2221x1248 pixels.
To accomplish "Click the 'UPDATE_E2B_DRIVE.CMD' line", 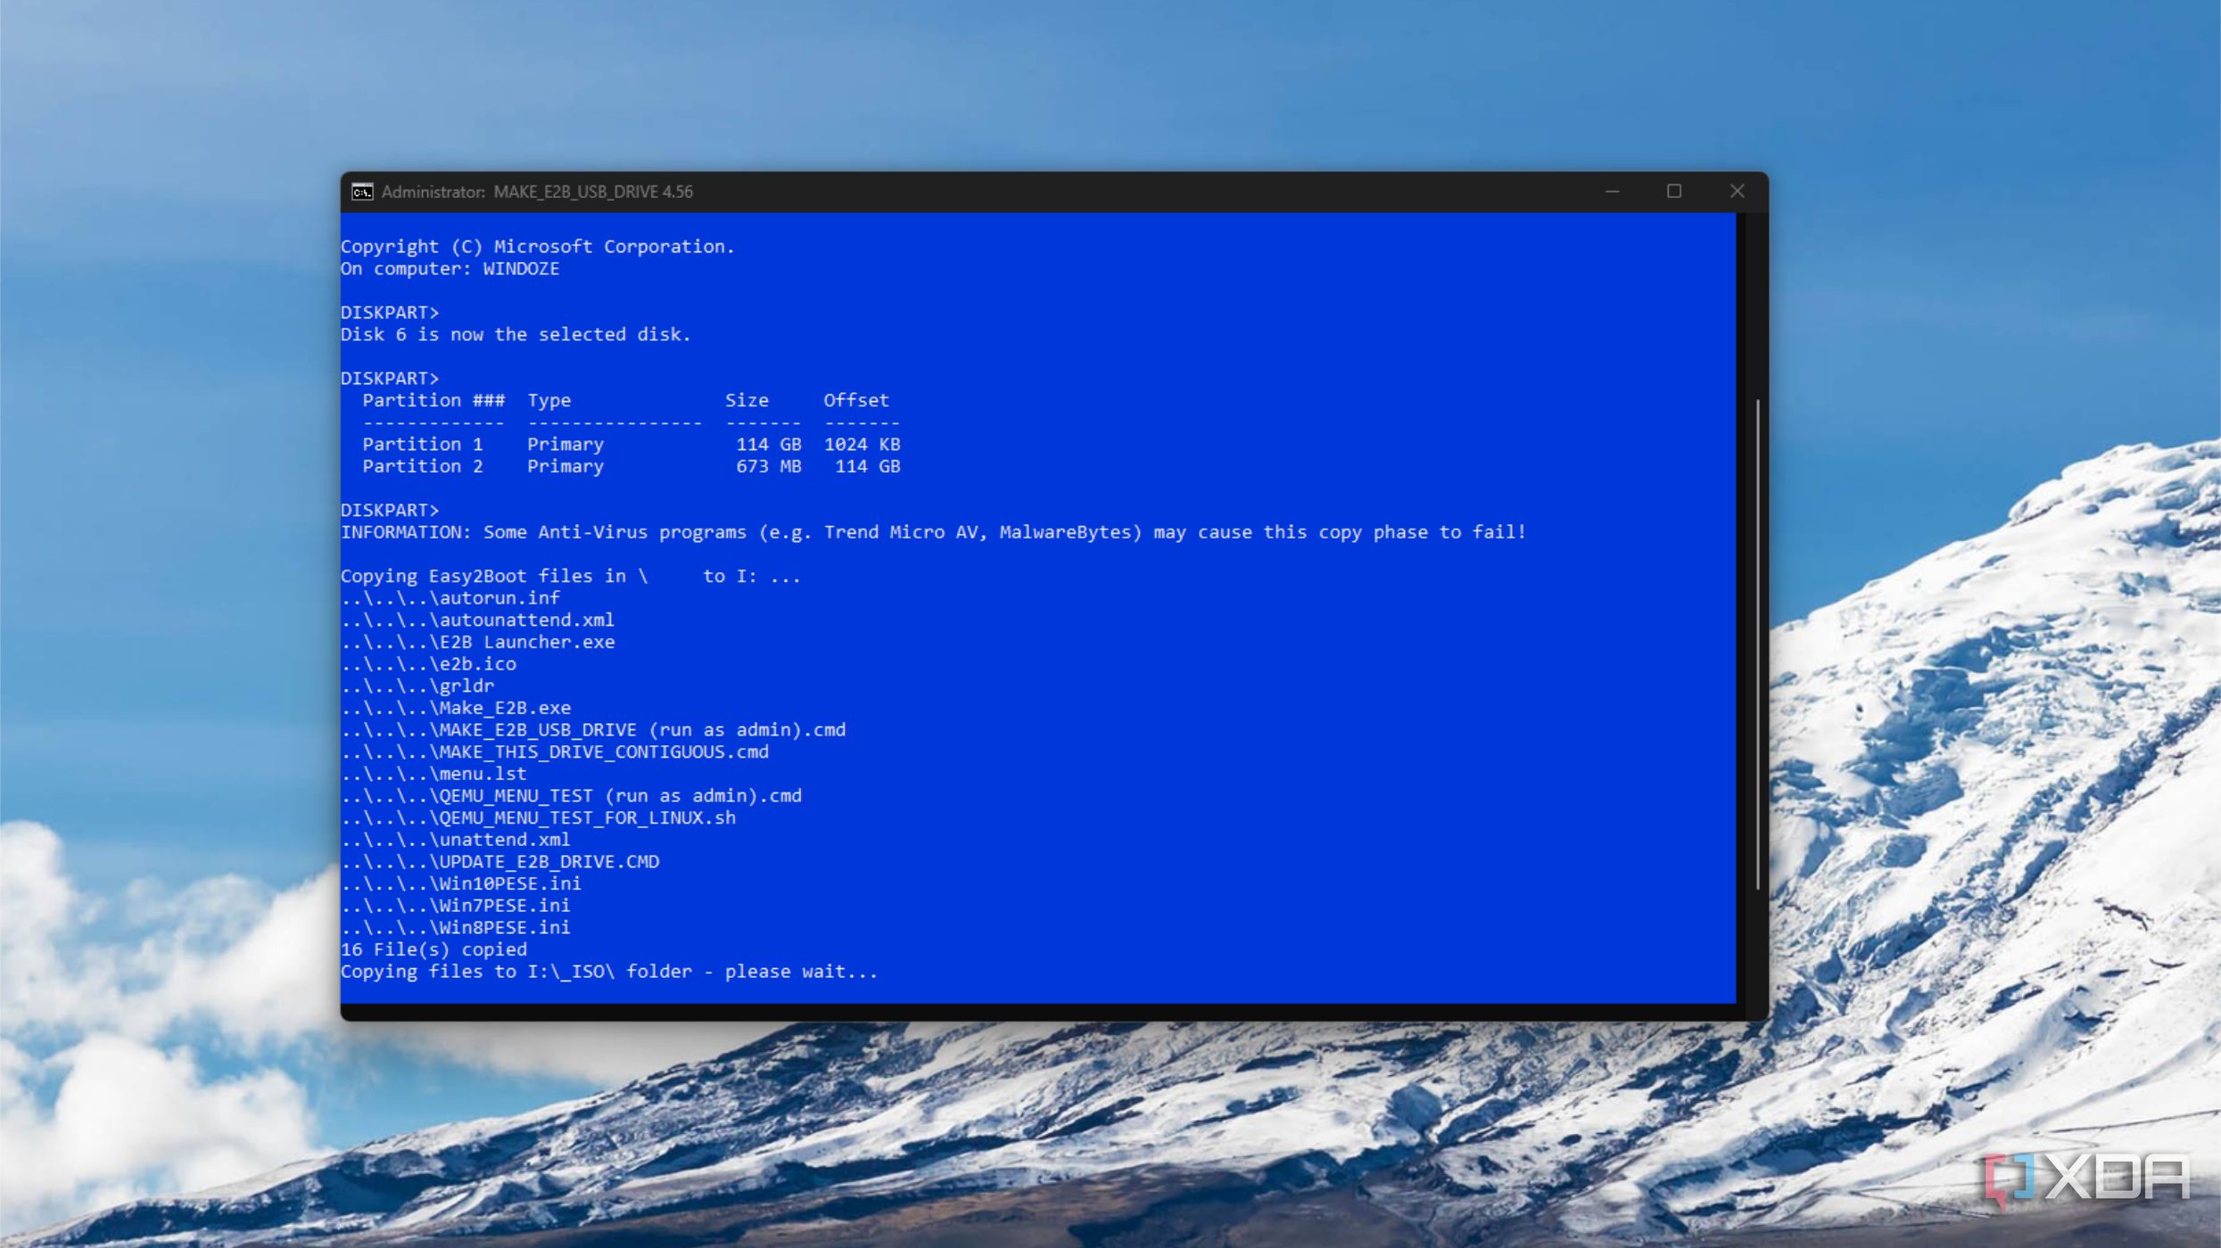I will coord(500,862).
